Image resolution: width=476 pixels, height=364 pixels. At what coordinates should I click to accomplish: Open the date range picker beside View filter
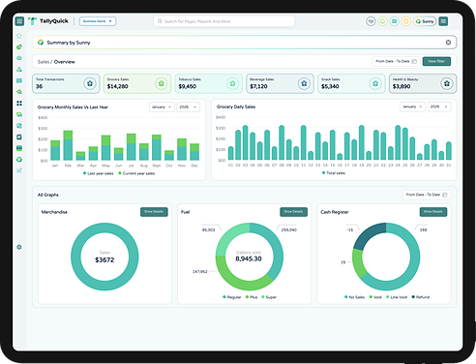pyautogui.click(x=396, y=61)
